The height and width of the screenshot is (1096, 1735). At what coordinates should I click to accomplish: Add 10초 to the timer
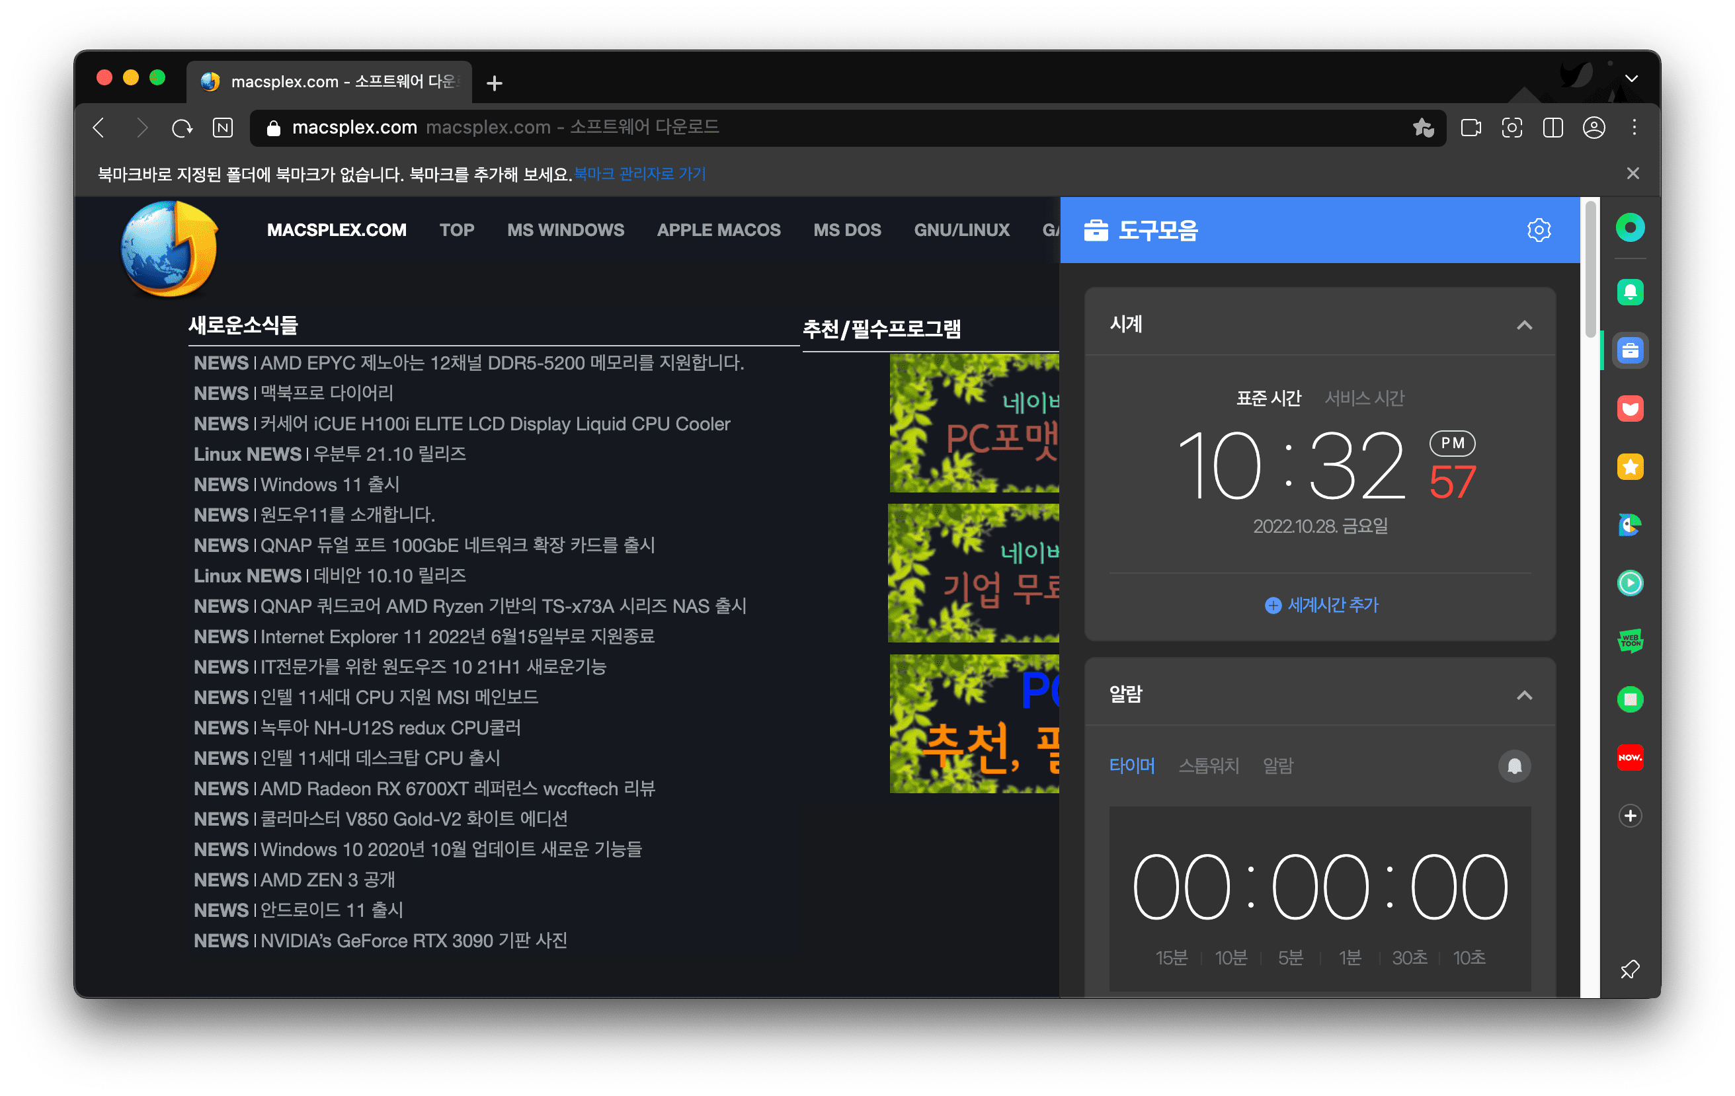(x=1469, y=957)
